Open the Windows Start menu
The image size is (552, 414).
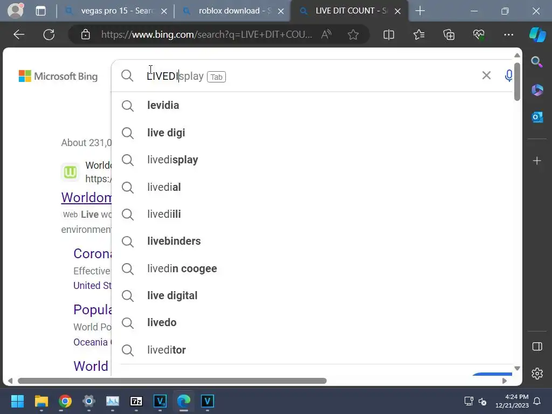pyautogui.click(x=17, y=401)
